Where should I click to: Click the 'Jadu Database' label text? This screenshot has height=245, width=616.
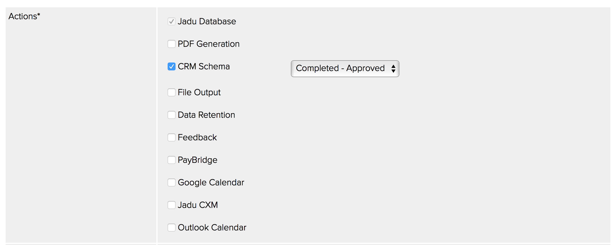(x=207, y=21)
